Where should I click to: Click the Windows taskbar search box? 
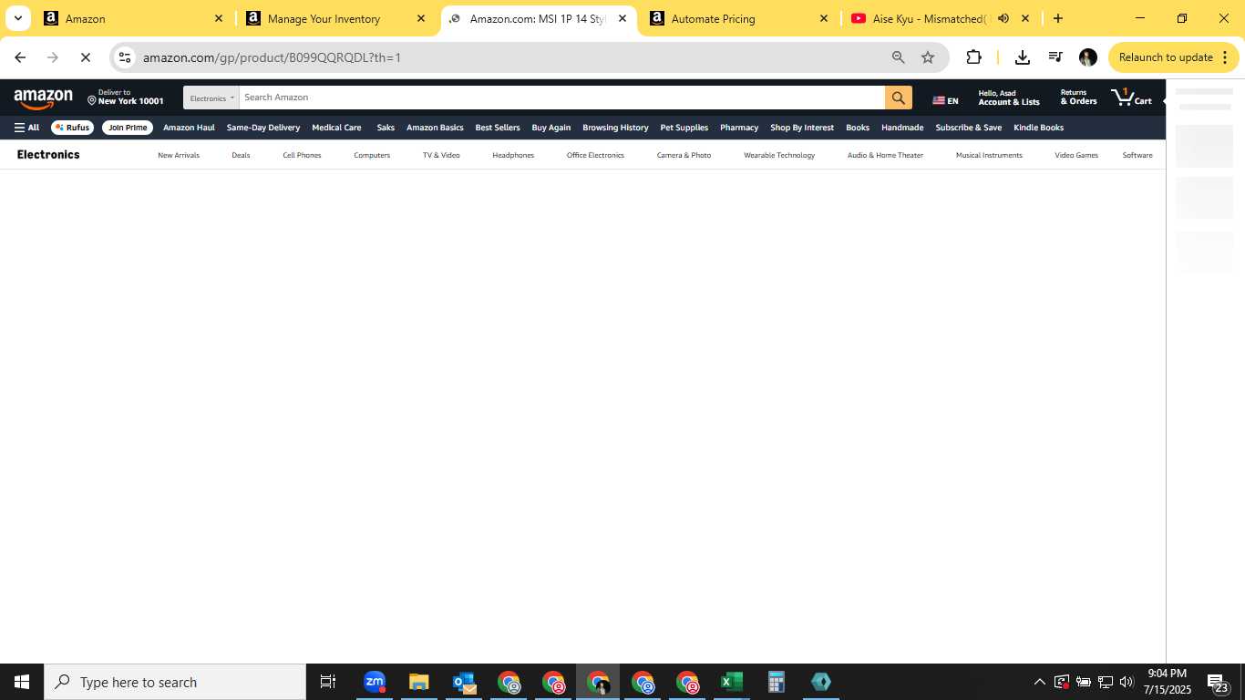tap(175, 682)
